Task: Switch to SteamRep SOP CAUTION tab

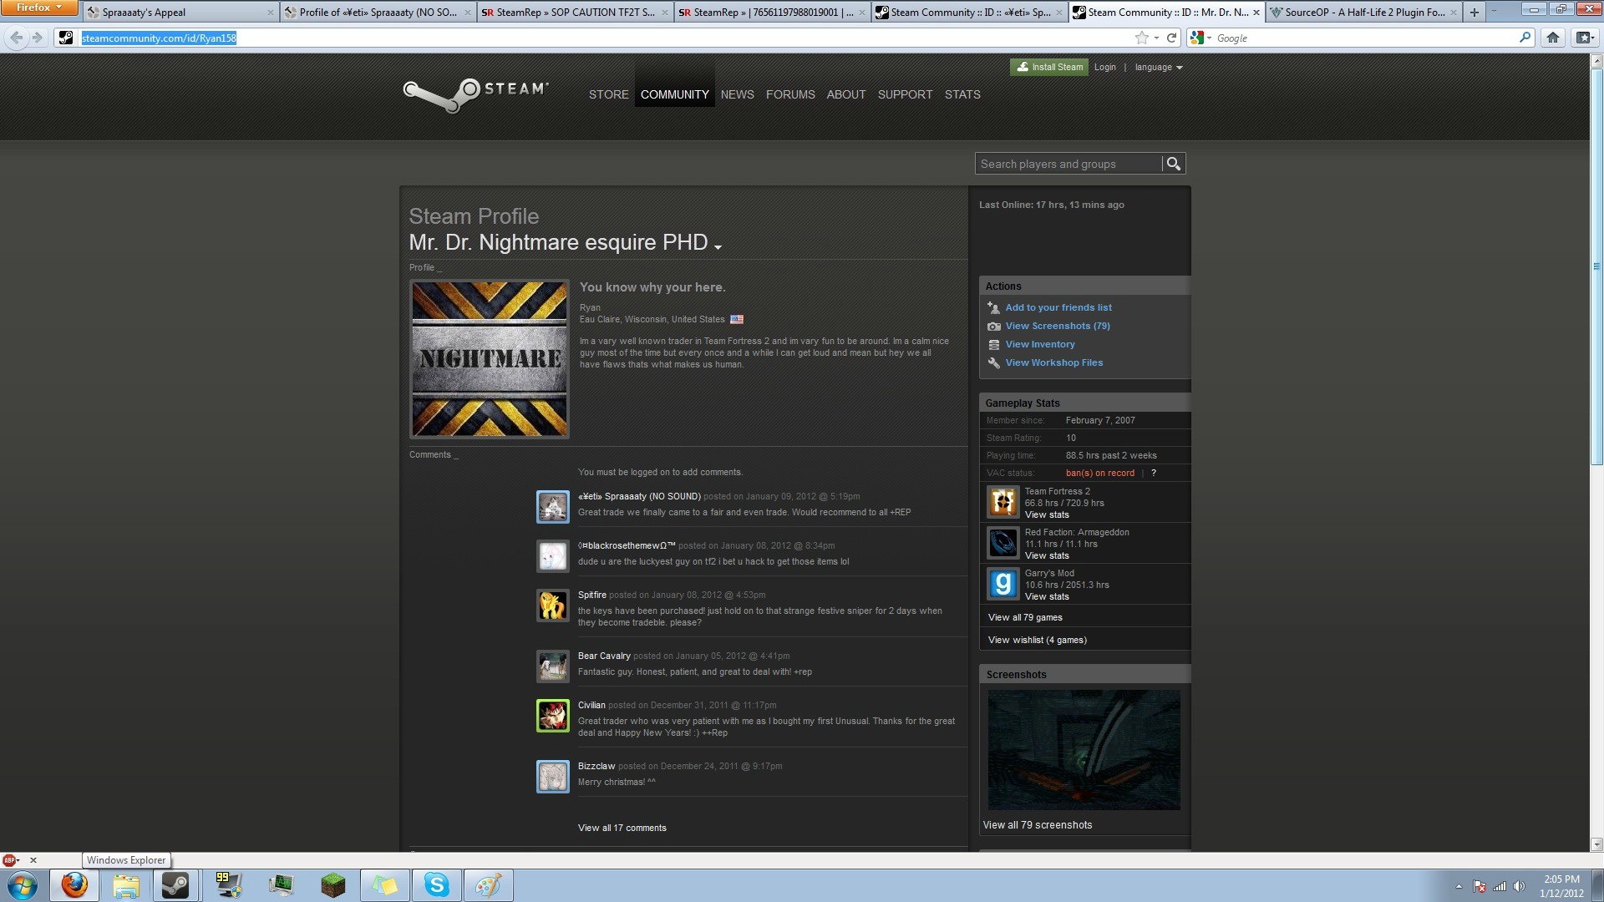Action: coord(575,13)
